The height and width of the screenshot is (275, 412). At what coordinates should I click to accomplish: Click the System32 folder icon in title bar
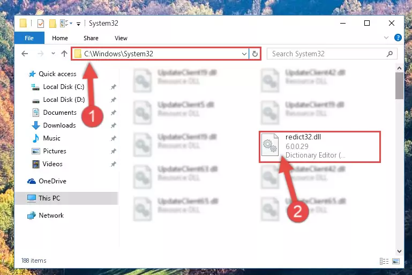tap(24, 24)
